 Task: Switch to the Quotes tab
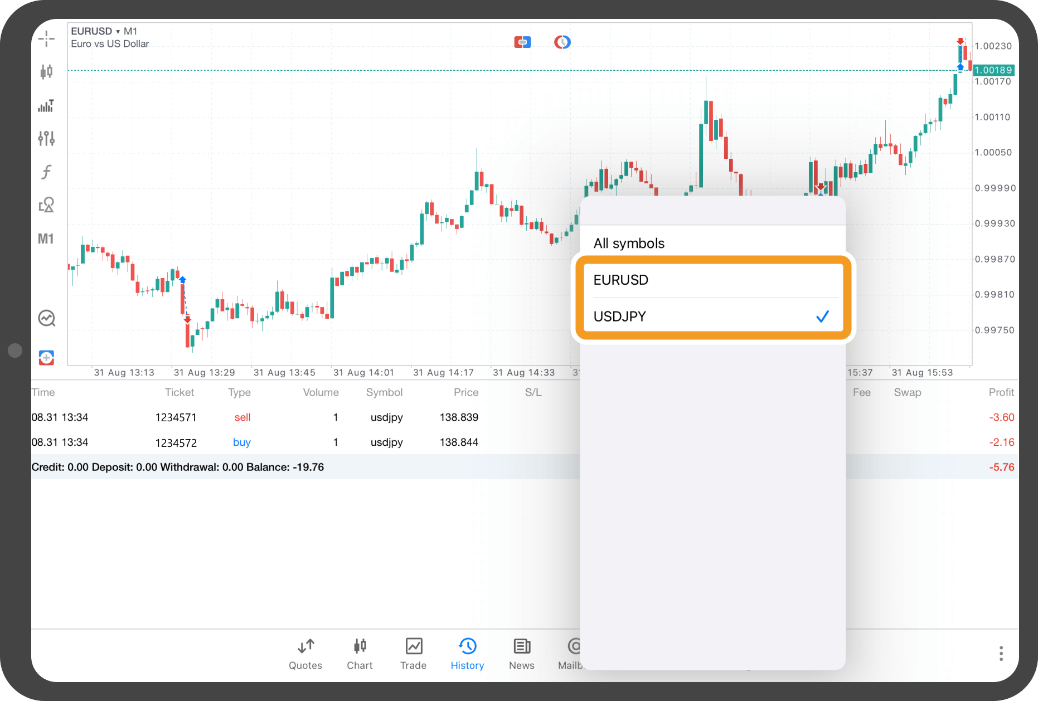pyautogui.click(x=305, y=654)
